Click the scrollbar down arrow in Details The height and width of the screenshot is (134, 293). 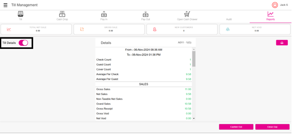pyautogui.click(x=194, y=119)
